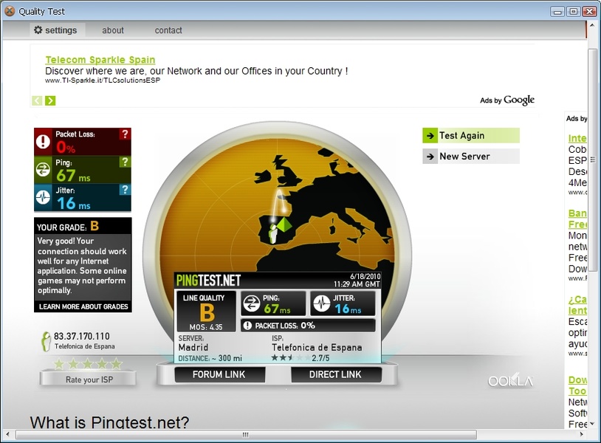
Task: Minimize the Quality Test window
Action: coord(557,12)
